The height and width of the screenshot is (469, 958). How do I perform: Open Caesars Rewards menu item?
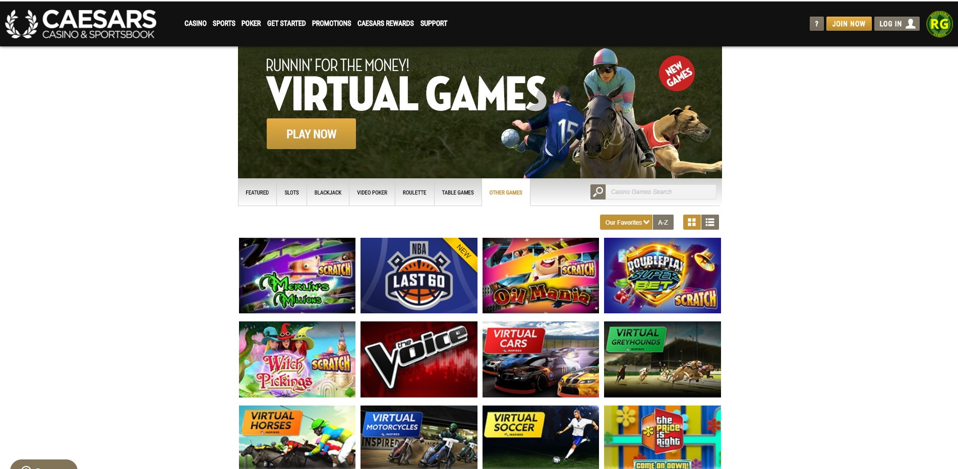386,23
